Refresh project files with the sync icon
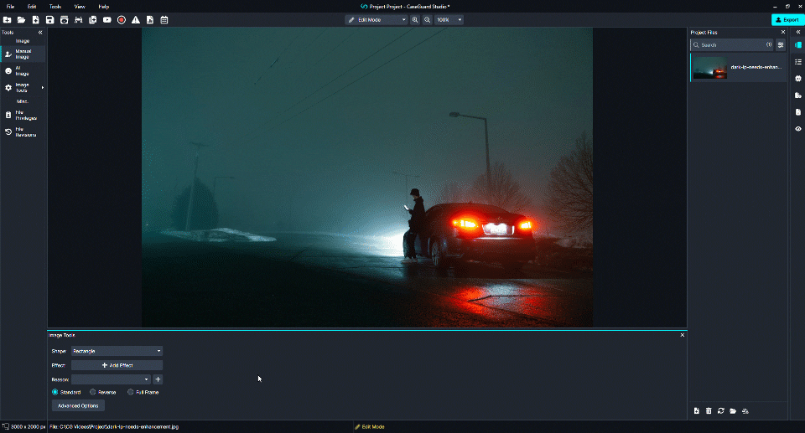 721,411
